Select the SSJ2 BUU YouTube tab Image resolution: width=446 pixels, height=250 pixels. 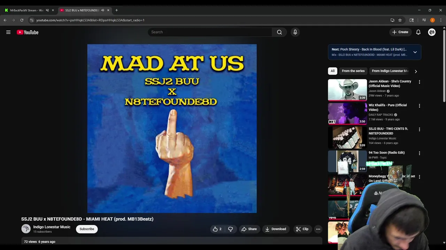click(82, 10)
